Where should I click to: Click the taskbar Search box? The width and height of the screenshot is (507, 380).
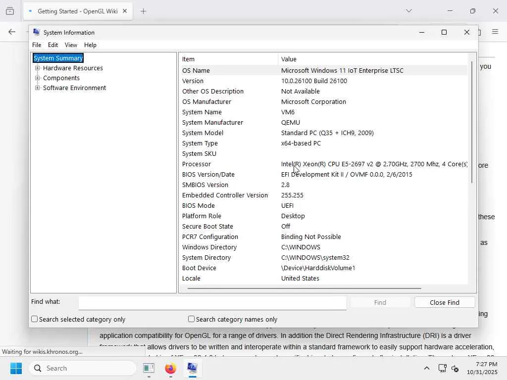point(83,368)
